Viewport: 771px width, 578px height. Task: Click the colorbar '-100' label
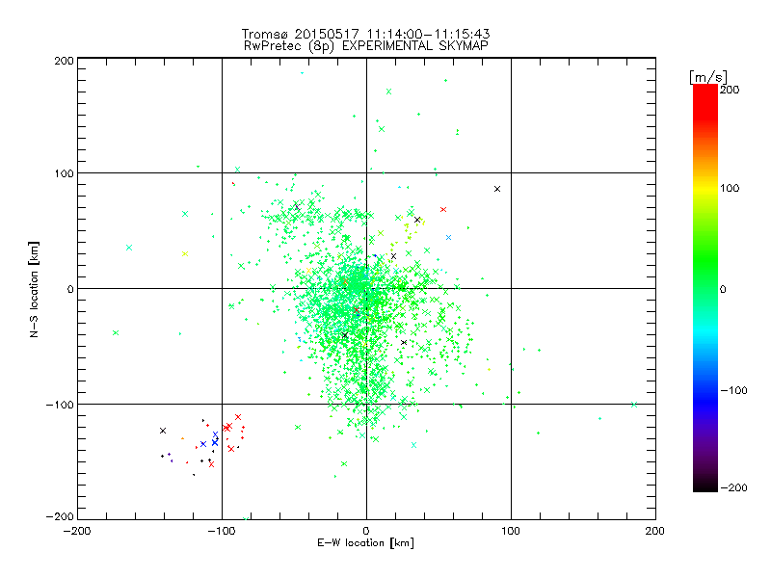[733, 391]
